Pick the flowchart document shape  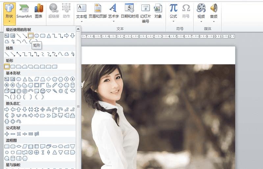tap(43, 147)
